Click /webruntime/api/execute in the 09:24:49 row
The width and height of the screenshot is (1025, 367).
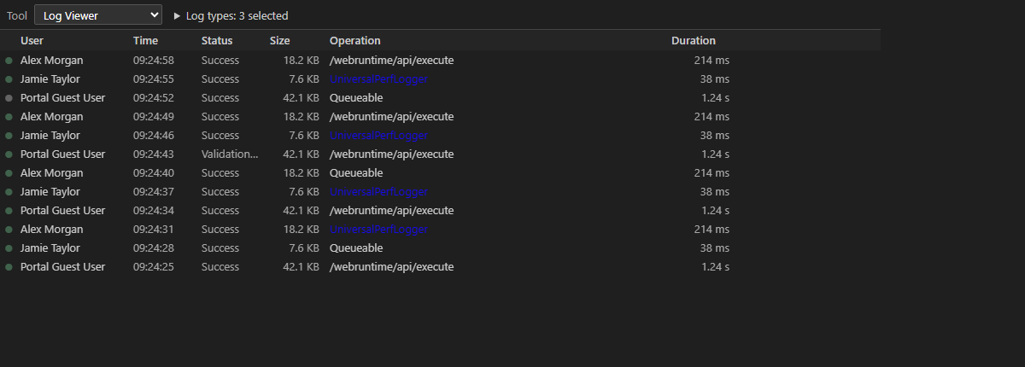point(391,117)
